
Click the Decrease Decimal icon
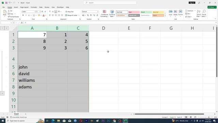pyautogui.click(x=97, y=15)
